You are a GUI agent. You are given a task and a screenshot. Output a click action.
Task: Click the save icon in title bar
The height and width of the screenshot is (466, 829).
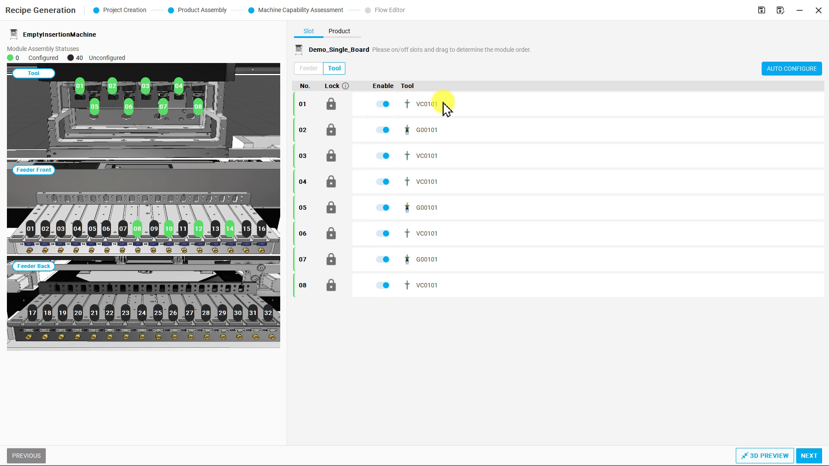tap(762, 10)
